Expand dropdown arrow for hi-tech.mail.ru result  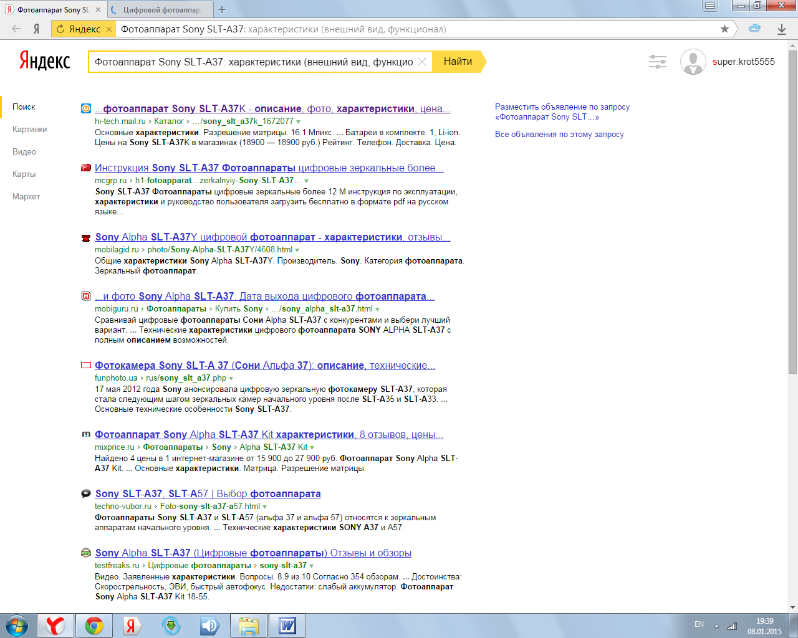click(x=299, y=121)
